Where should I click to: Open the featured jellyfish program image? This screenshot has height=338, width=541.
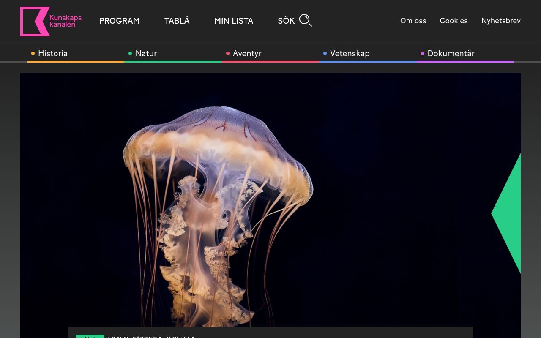270,205
